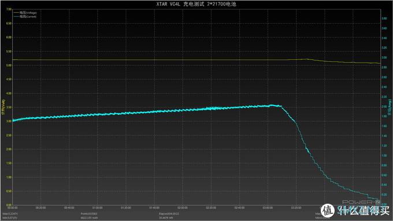Click the 7.00 voltage axis top label
This screenshot has width=393, height=221.
[9, 9]
